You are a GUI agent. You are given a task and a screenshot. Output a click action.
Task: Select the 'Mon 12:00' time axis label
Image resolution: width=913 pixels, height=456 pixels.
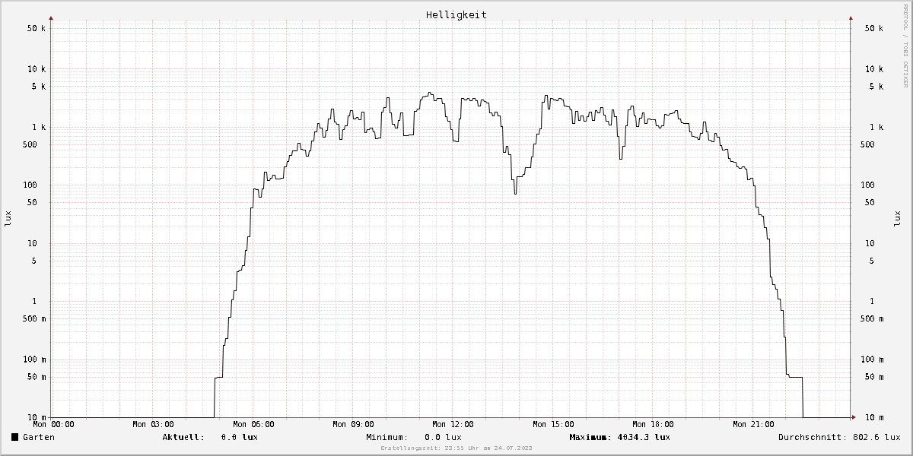pyautogui.click(x=453, y=424)
